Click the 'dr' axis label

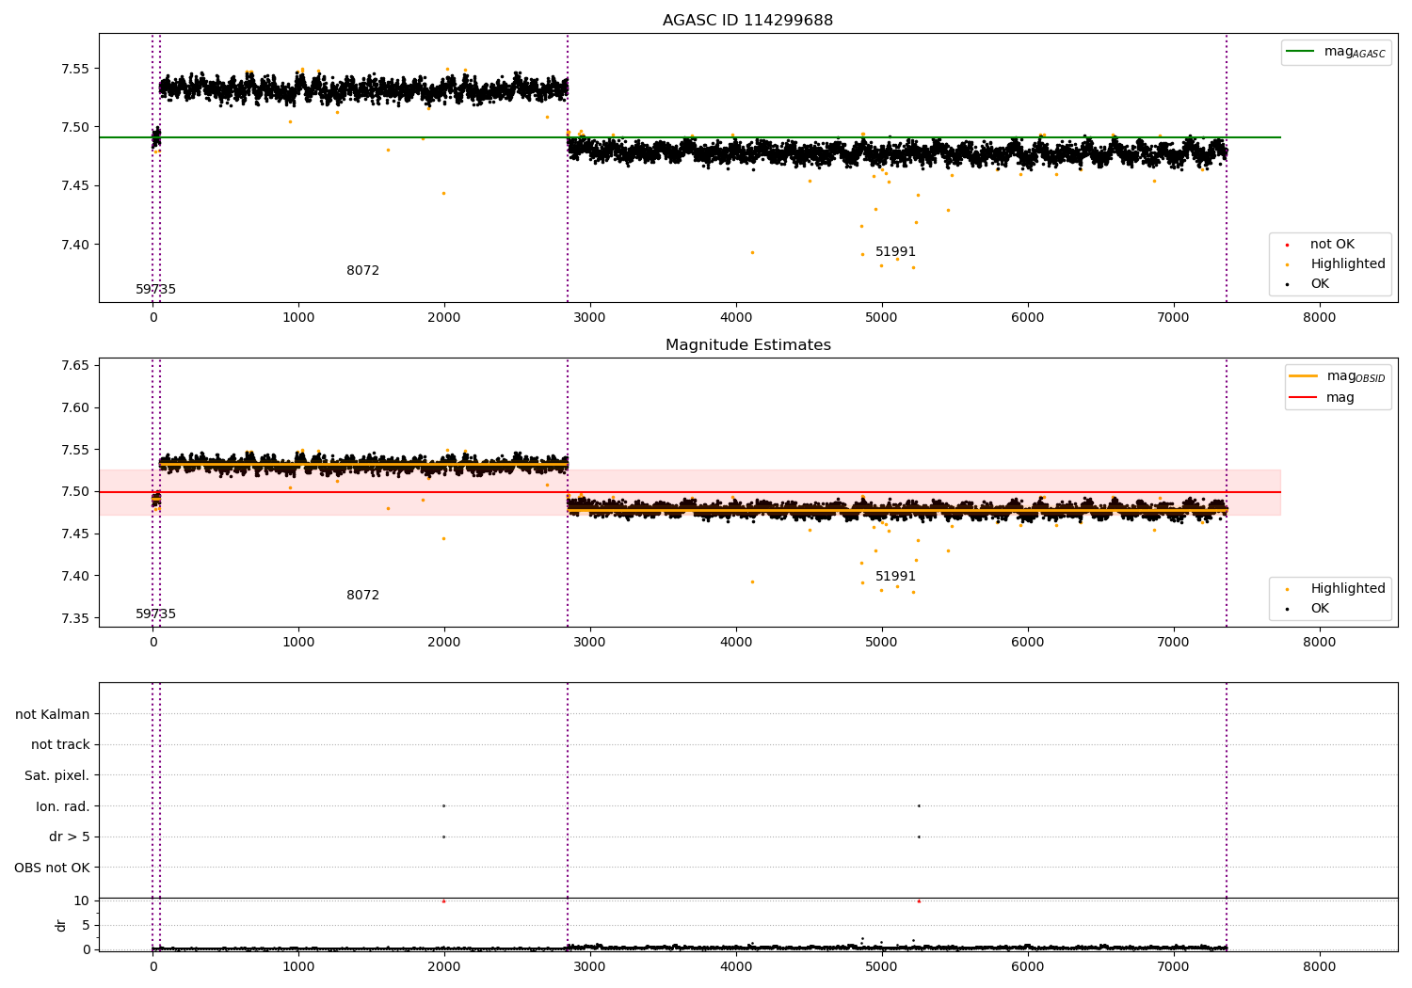(61, 925)
